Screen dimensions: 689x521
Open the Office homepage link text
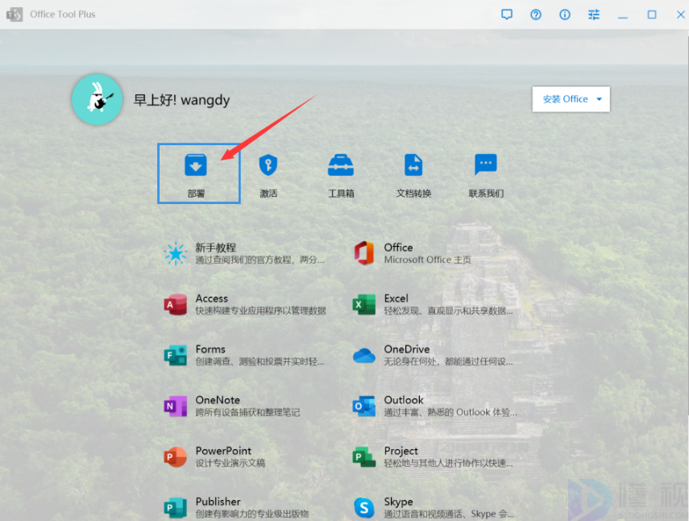pyautogui.click(x=398, y=248)
